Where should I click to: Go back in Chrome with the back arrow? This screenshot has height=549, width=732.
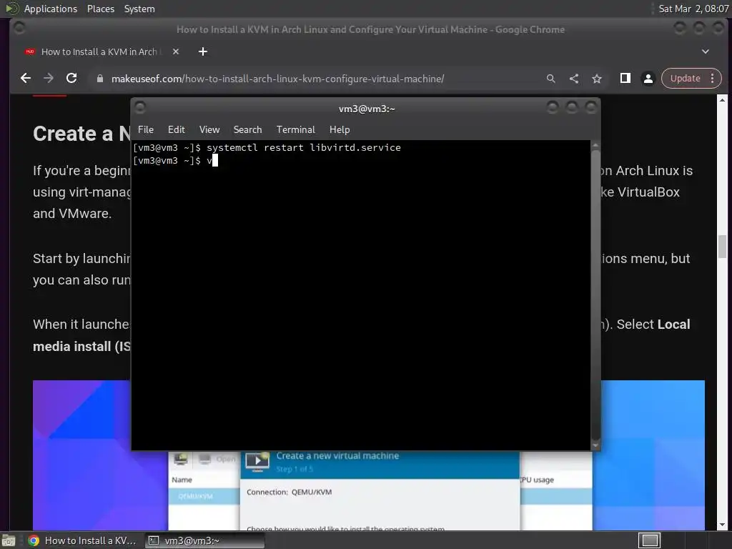(26, 79)
